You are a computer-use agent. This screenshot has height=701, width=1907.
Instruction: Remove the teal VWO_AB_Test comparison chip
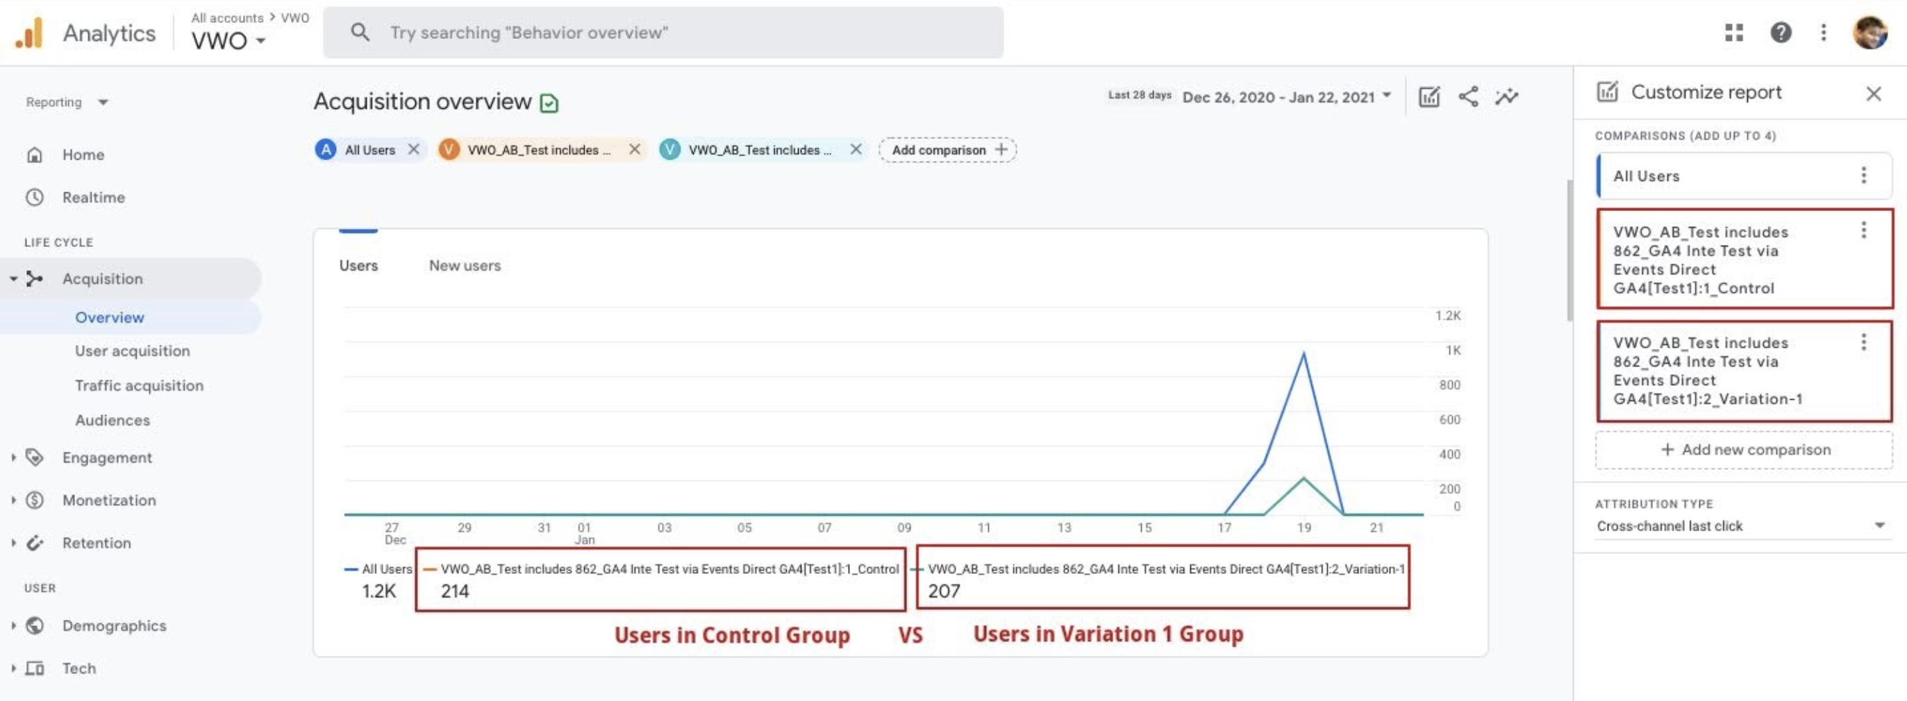click(x=856, y=149)
